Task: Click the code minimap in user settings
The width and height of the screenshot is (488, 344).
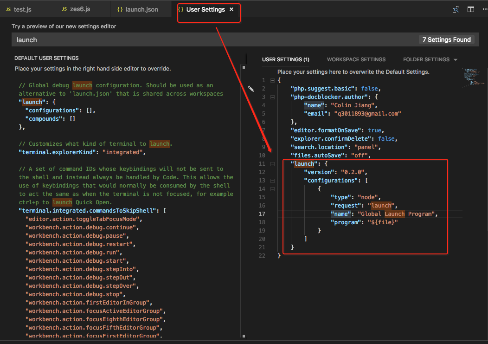Action: point(472,77)
